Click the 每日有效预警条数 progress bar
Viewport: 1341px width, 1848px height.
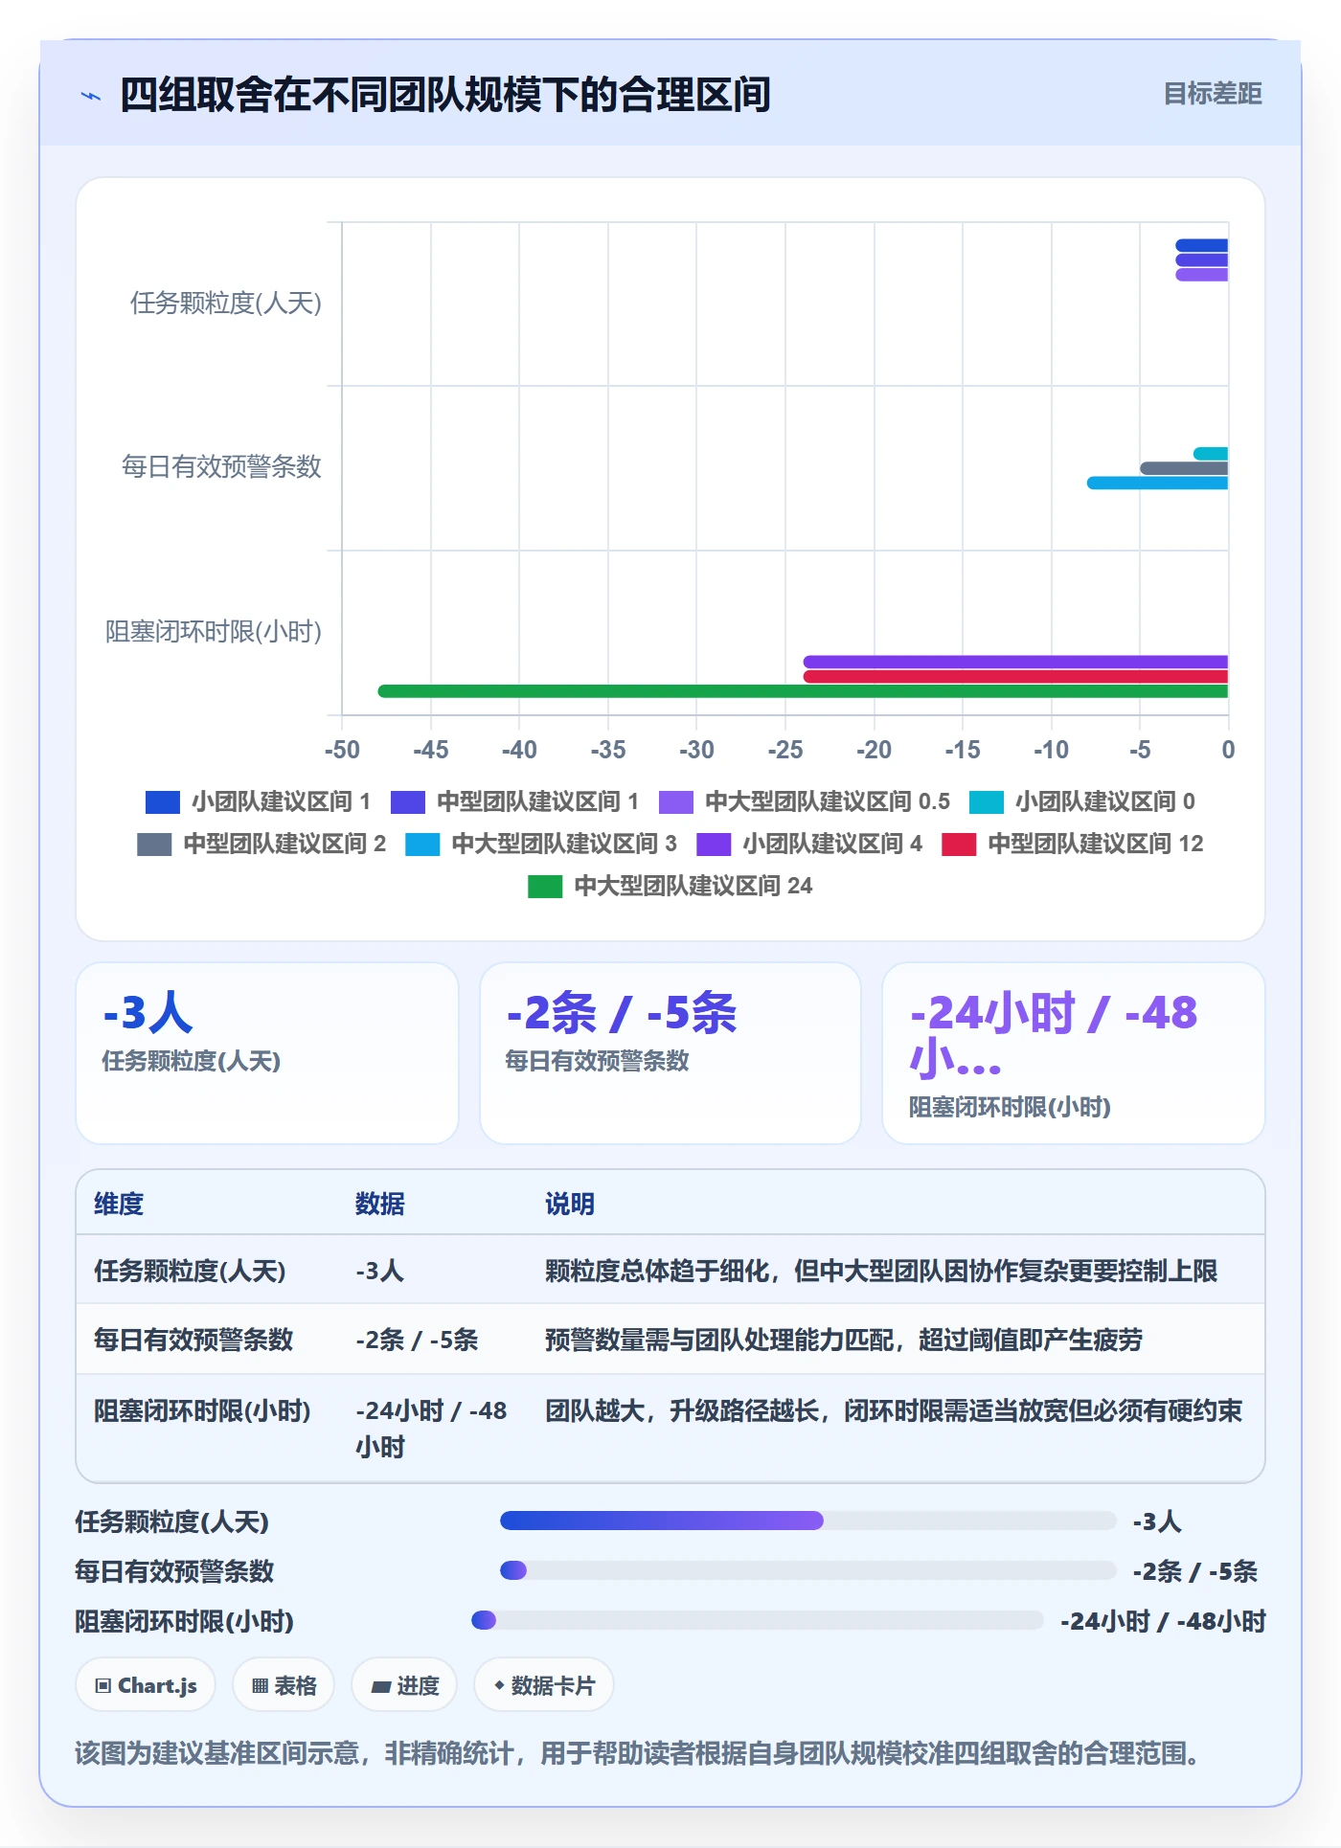point(808,1570)
